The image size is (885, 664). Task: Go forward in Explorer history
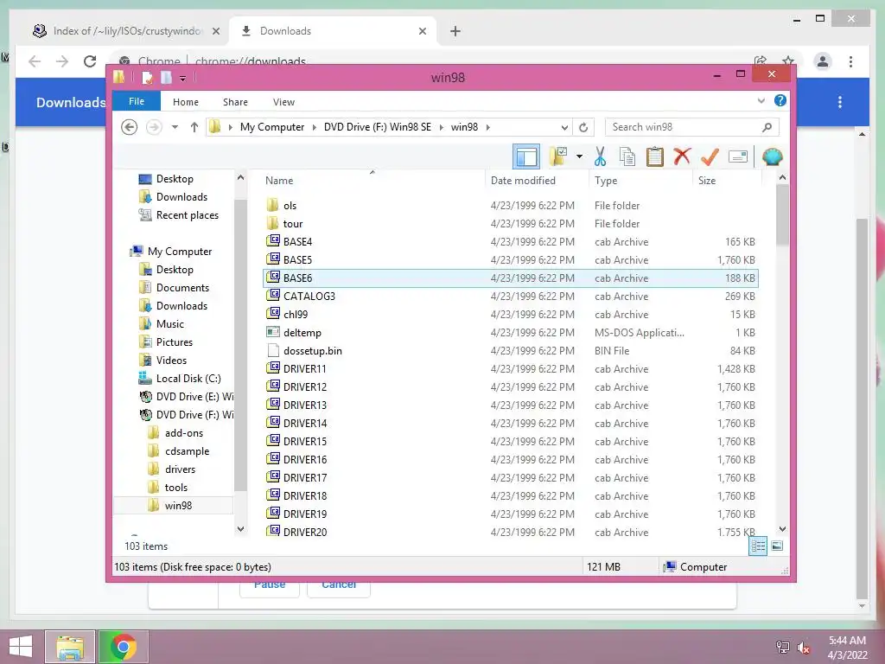click(x=154, y=127)
